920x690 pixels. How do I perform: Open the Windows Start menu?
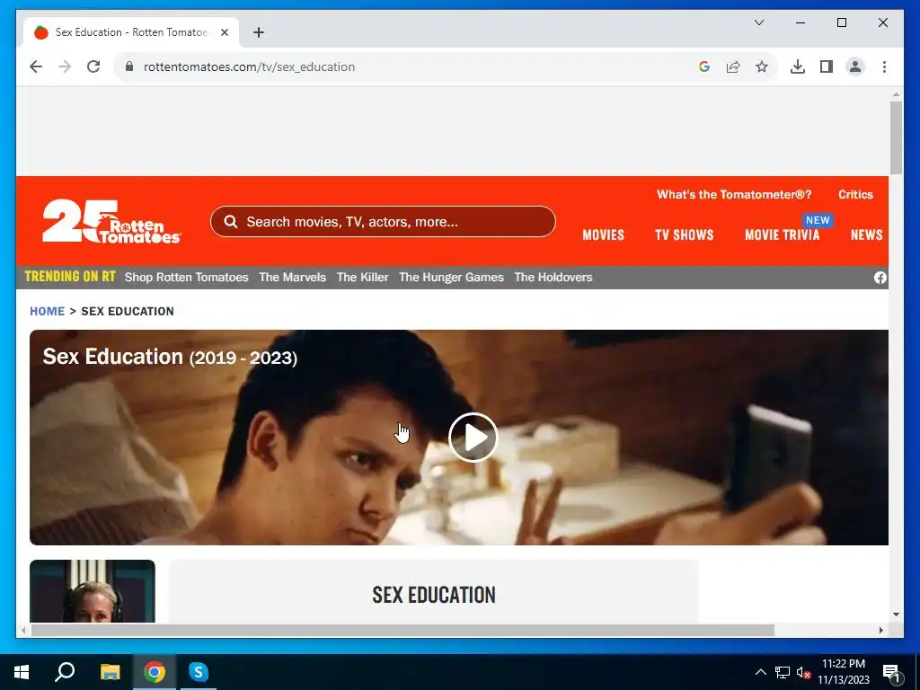pyautogui.click(x=22, y=672)
